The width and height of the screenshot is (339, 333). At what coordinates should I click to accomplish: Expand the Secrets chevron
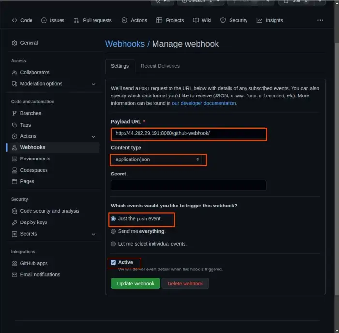[x=93, y=234]
